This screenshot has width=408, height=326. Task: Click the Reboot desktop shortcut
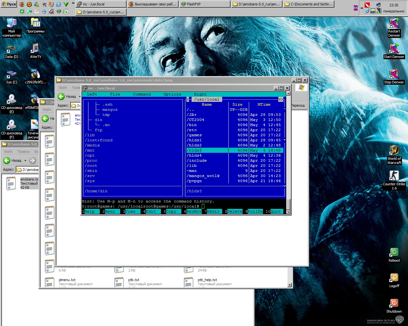pyautogui.click(x=394, y=255)
